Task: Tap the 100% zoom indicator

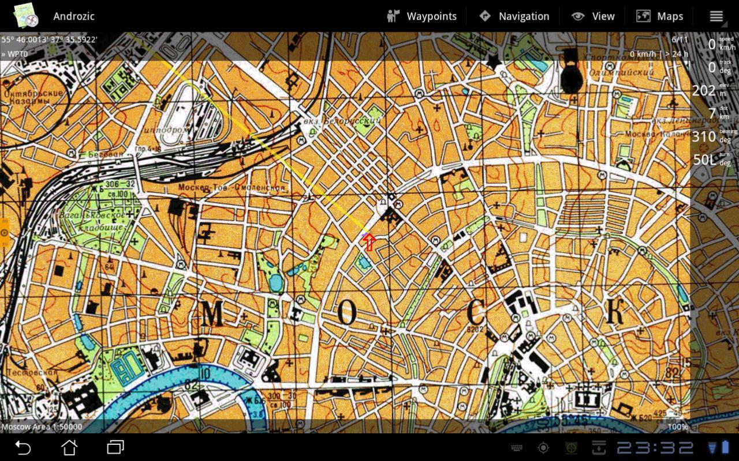Action: (x=678, y=427)
